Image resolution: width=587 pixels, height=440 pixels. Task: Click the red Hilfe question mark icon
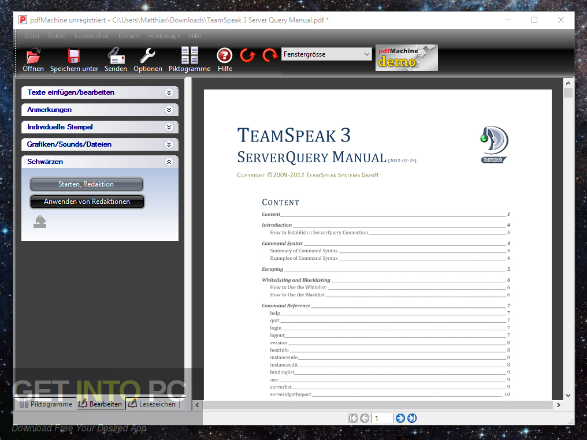(x=225, y=55)
